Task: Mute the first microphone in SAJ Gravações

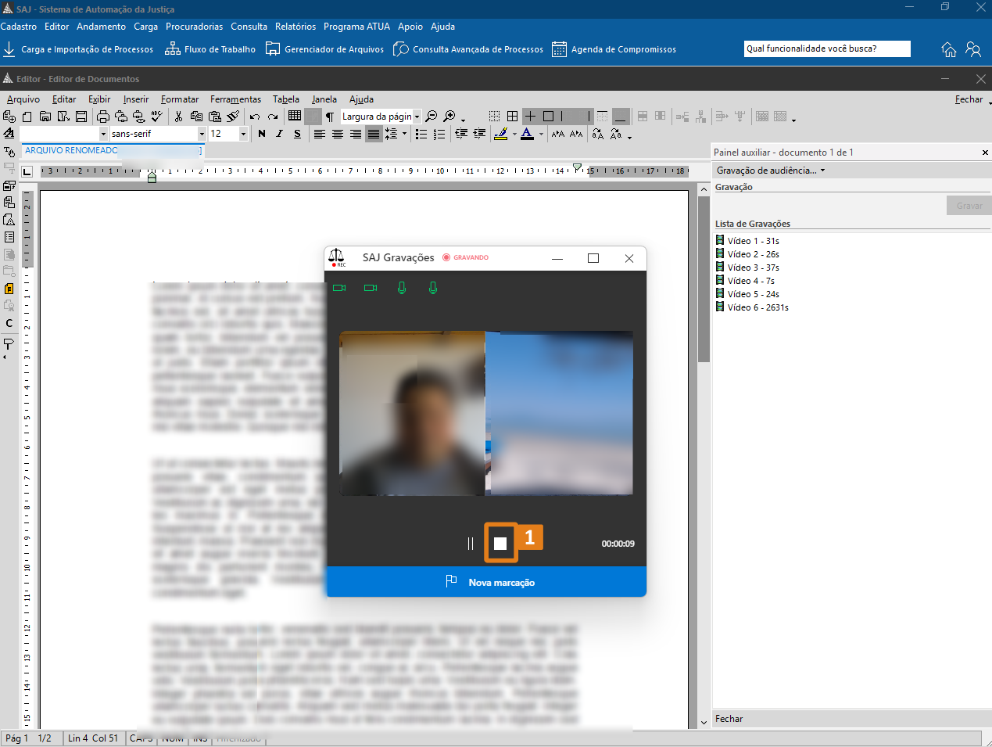Action: point(402,288)
